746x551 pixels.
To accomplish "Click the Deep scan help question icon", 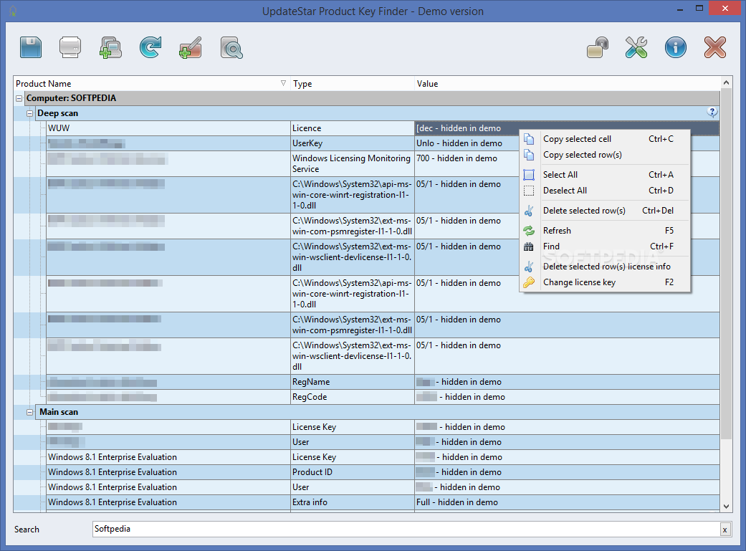I will tap(712, 112).
